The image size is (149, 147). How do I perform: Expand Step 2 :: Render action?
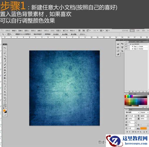point(133,49)
